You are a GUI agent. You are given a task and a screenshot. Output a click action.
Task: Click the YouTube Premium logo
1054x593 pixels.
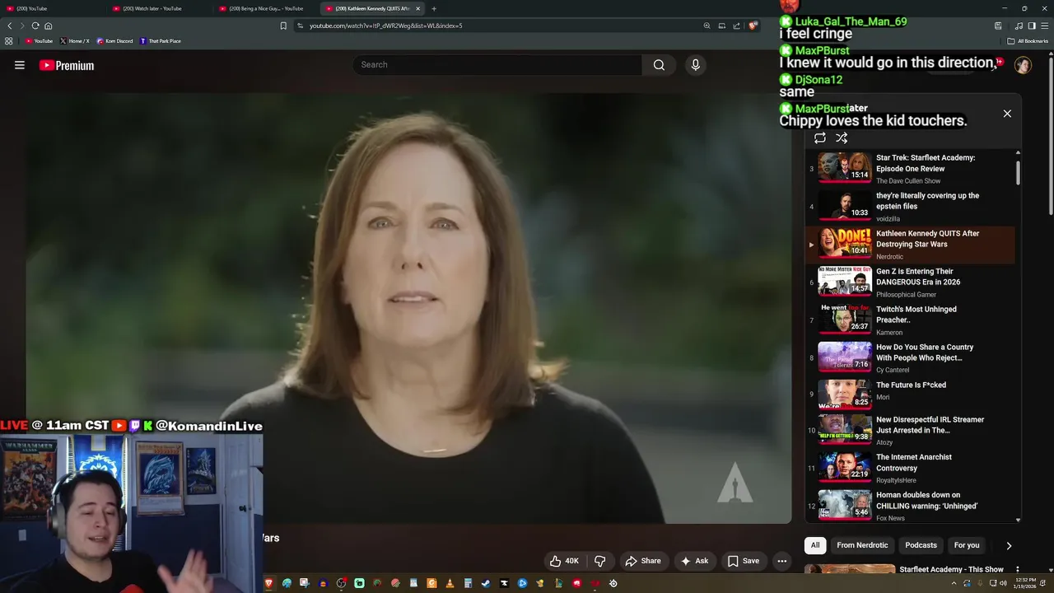tap(67, 66)
